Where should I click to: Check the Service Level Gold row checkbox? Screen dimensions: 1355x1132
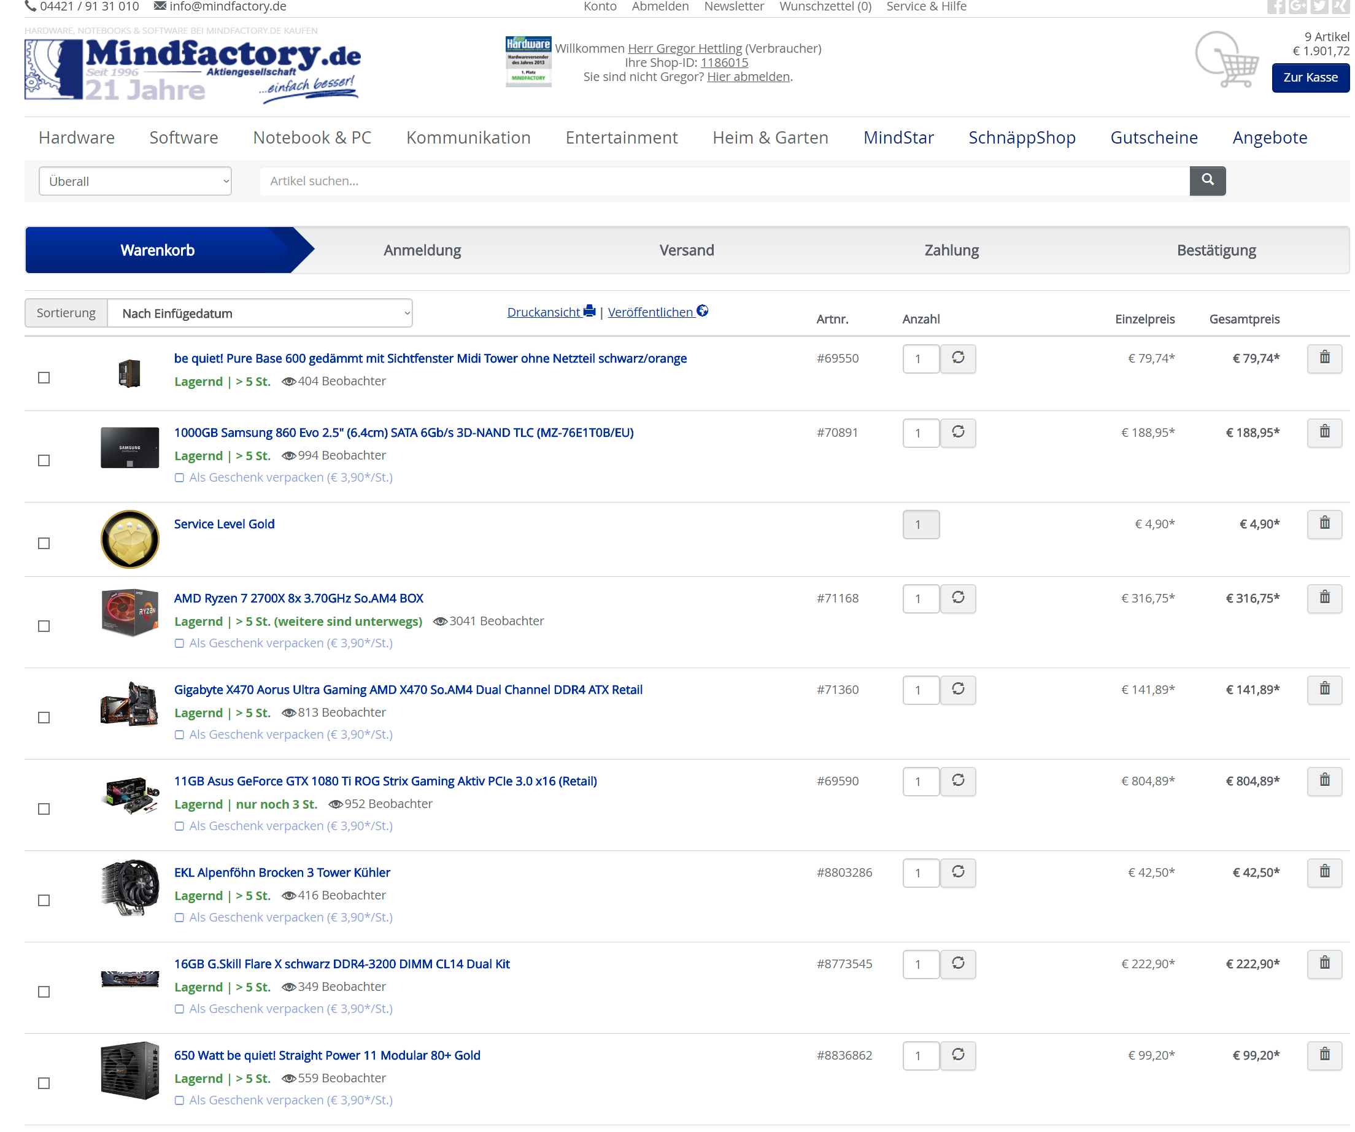coord(44,543)
